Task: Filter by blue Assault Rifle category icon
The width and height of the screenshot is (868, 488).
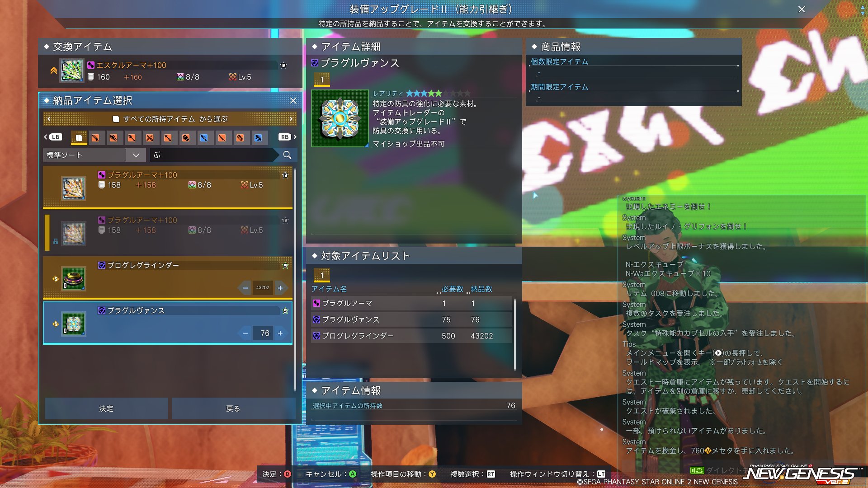Action: [x=258, y=137]
